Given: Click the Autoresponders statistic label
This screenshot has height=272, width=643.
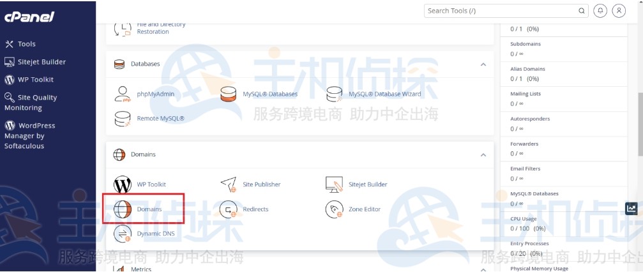Looking at the screenshot, I should (x=530, y=119).
